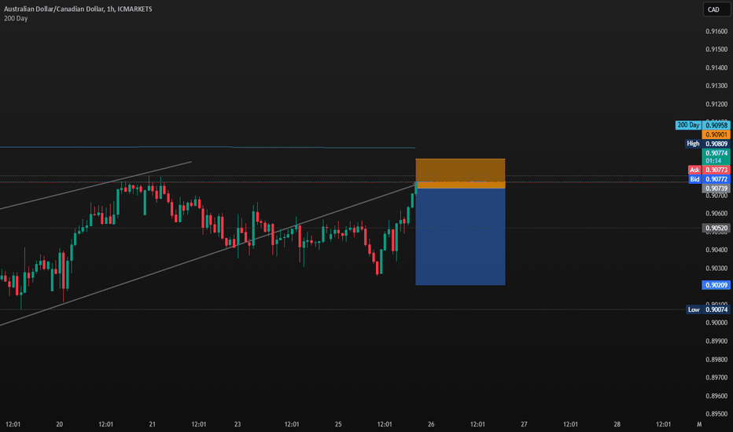Click the 0.90000 price axis label

coord(716,323)
